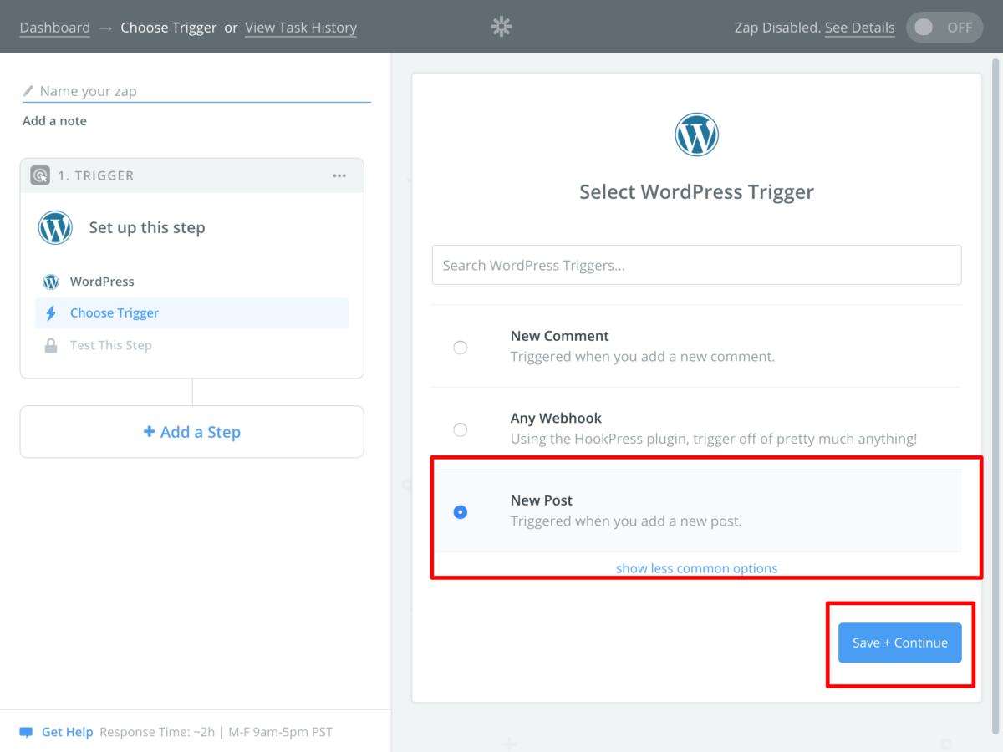Open View Task History link
The height and width of the screenshot is (752, 1003).
tap(301, 28)
